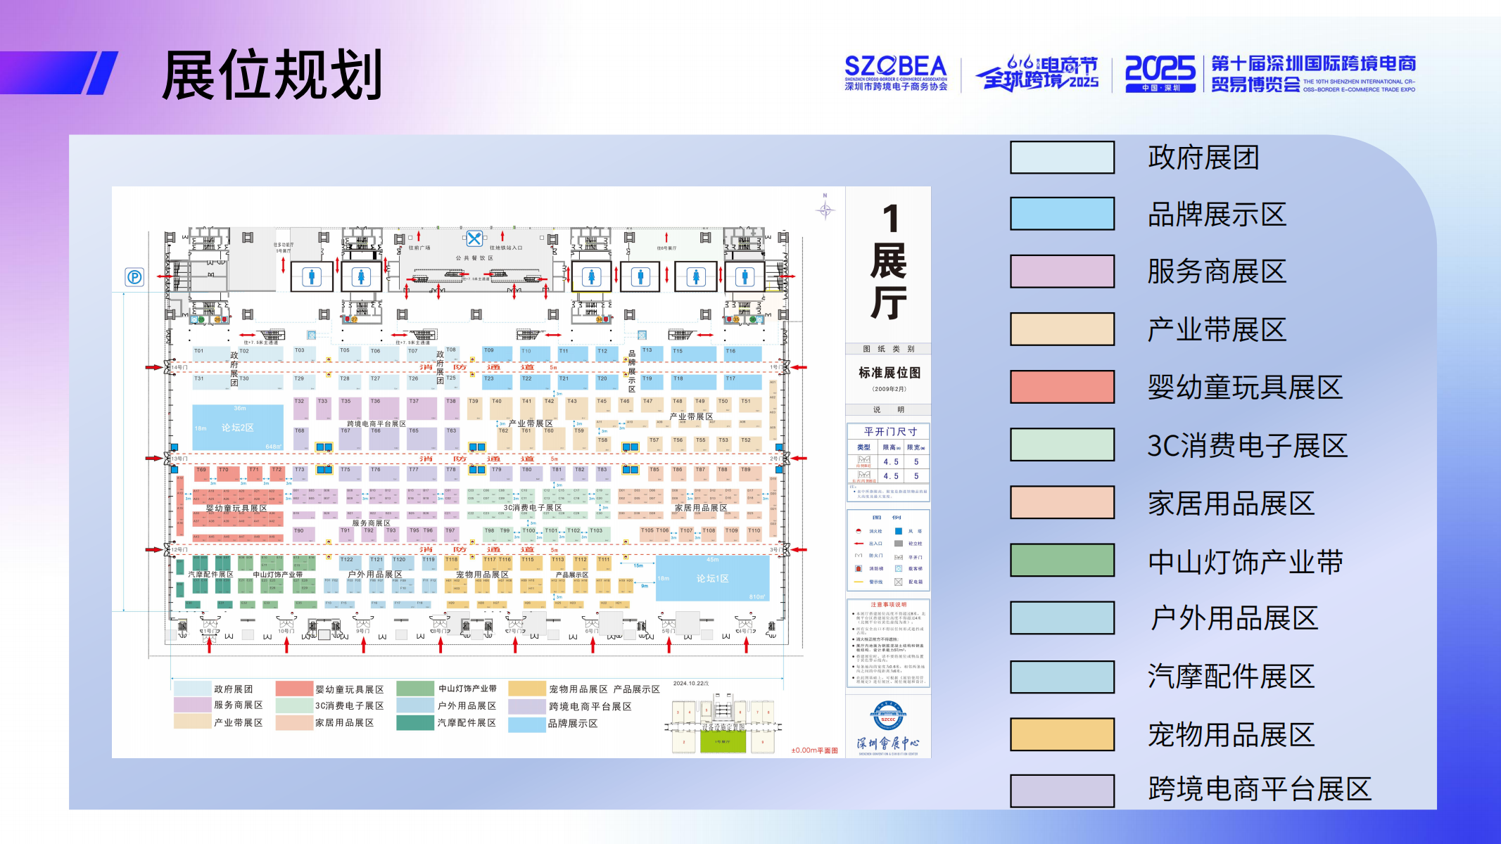Screen dimensions: 1501x844
Task: Click the women's restroom icon next to it
Action: 362,277
